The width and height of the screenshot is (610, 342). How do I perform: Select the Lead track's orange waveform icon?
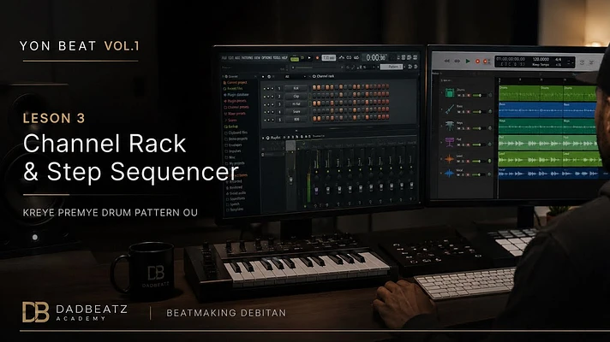click(449, 159)
